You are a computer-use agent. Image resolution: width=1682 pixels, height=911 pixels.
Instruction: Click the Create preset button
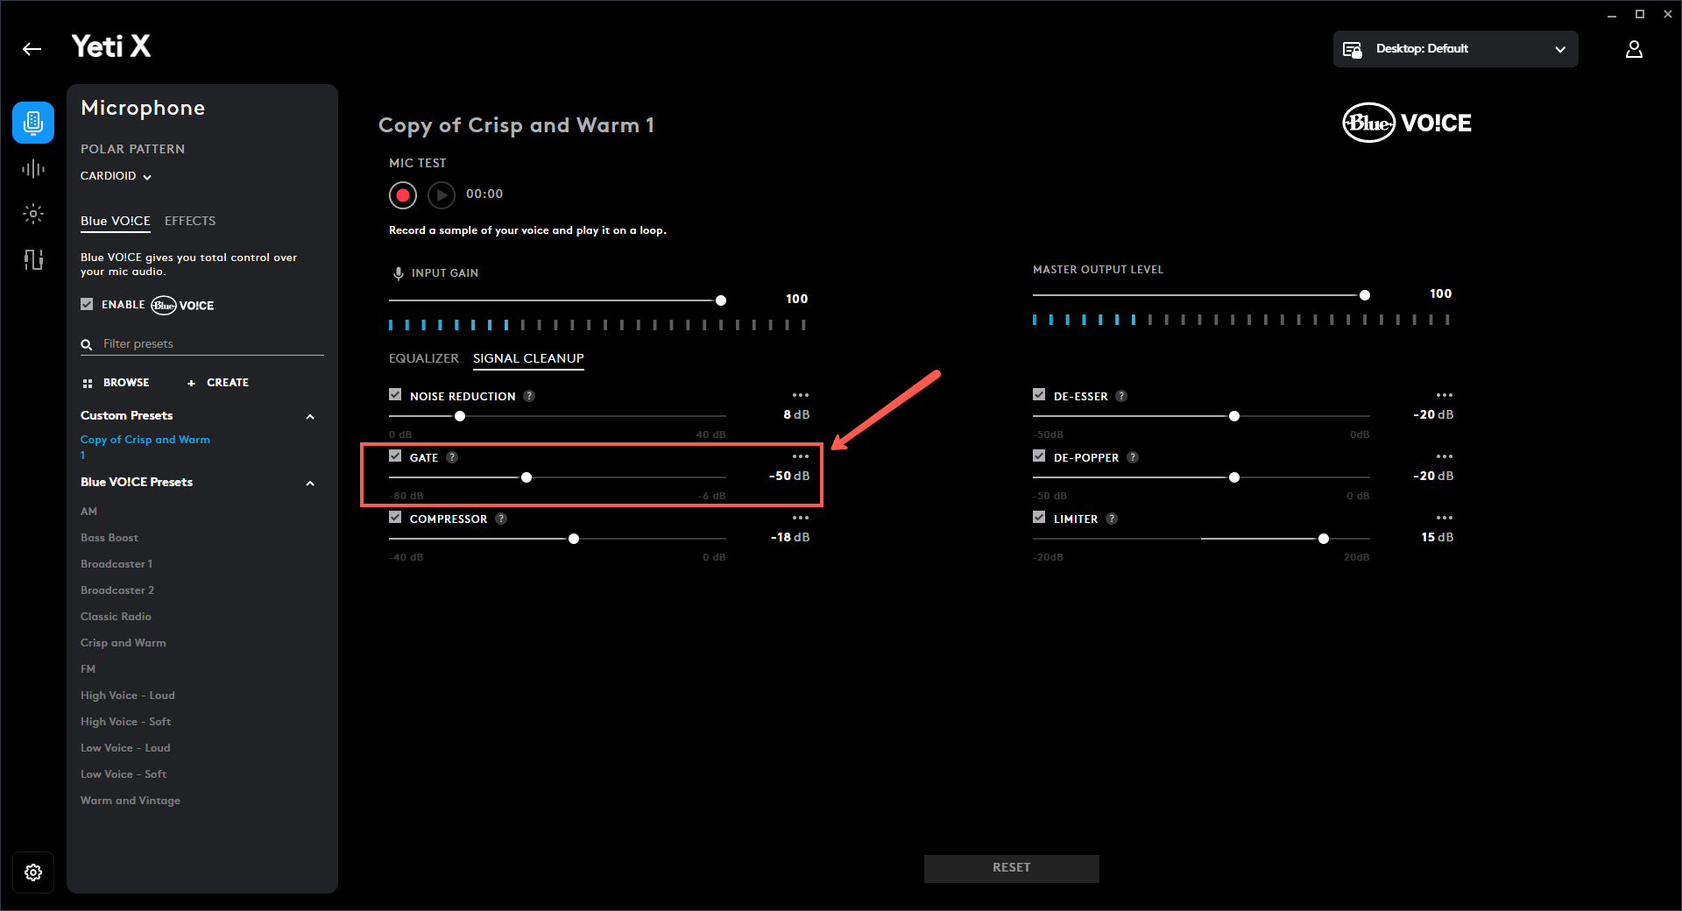[218, 383]
